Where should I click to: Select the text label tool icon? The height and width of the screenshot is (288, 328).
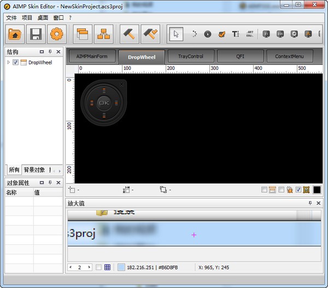[236, 34]
